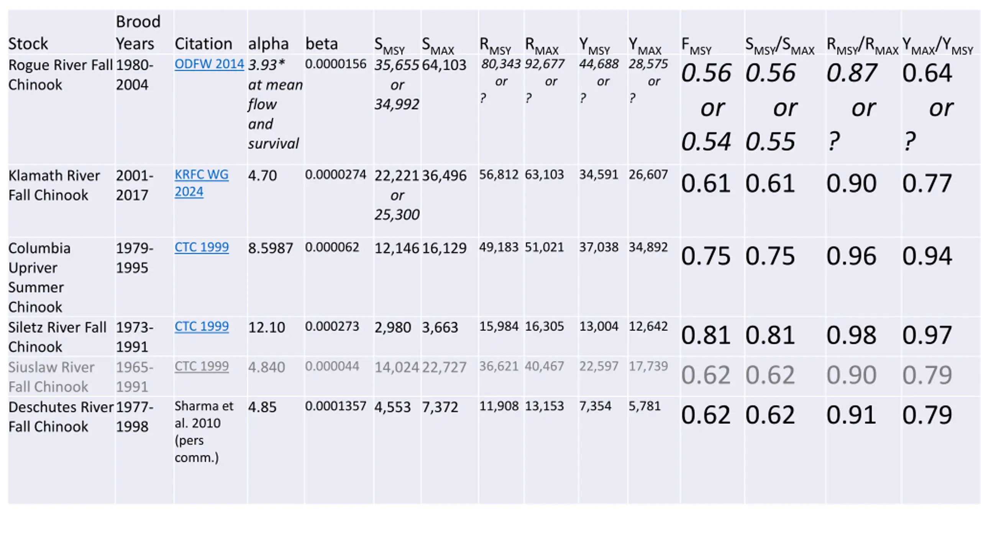Open the CTC 1999 link for Siletz River

[202, 326]
